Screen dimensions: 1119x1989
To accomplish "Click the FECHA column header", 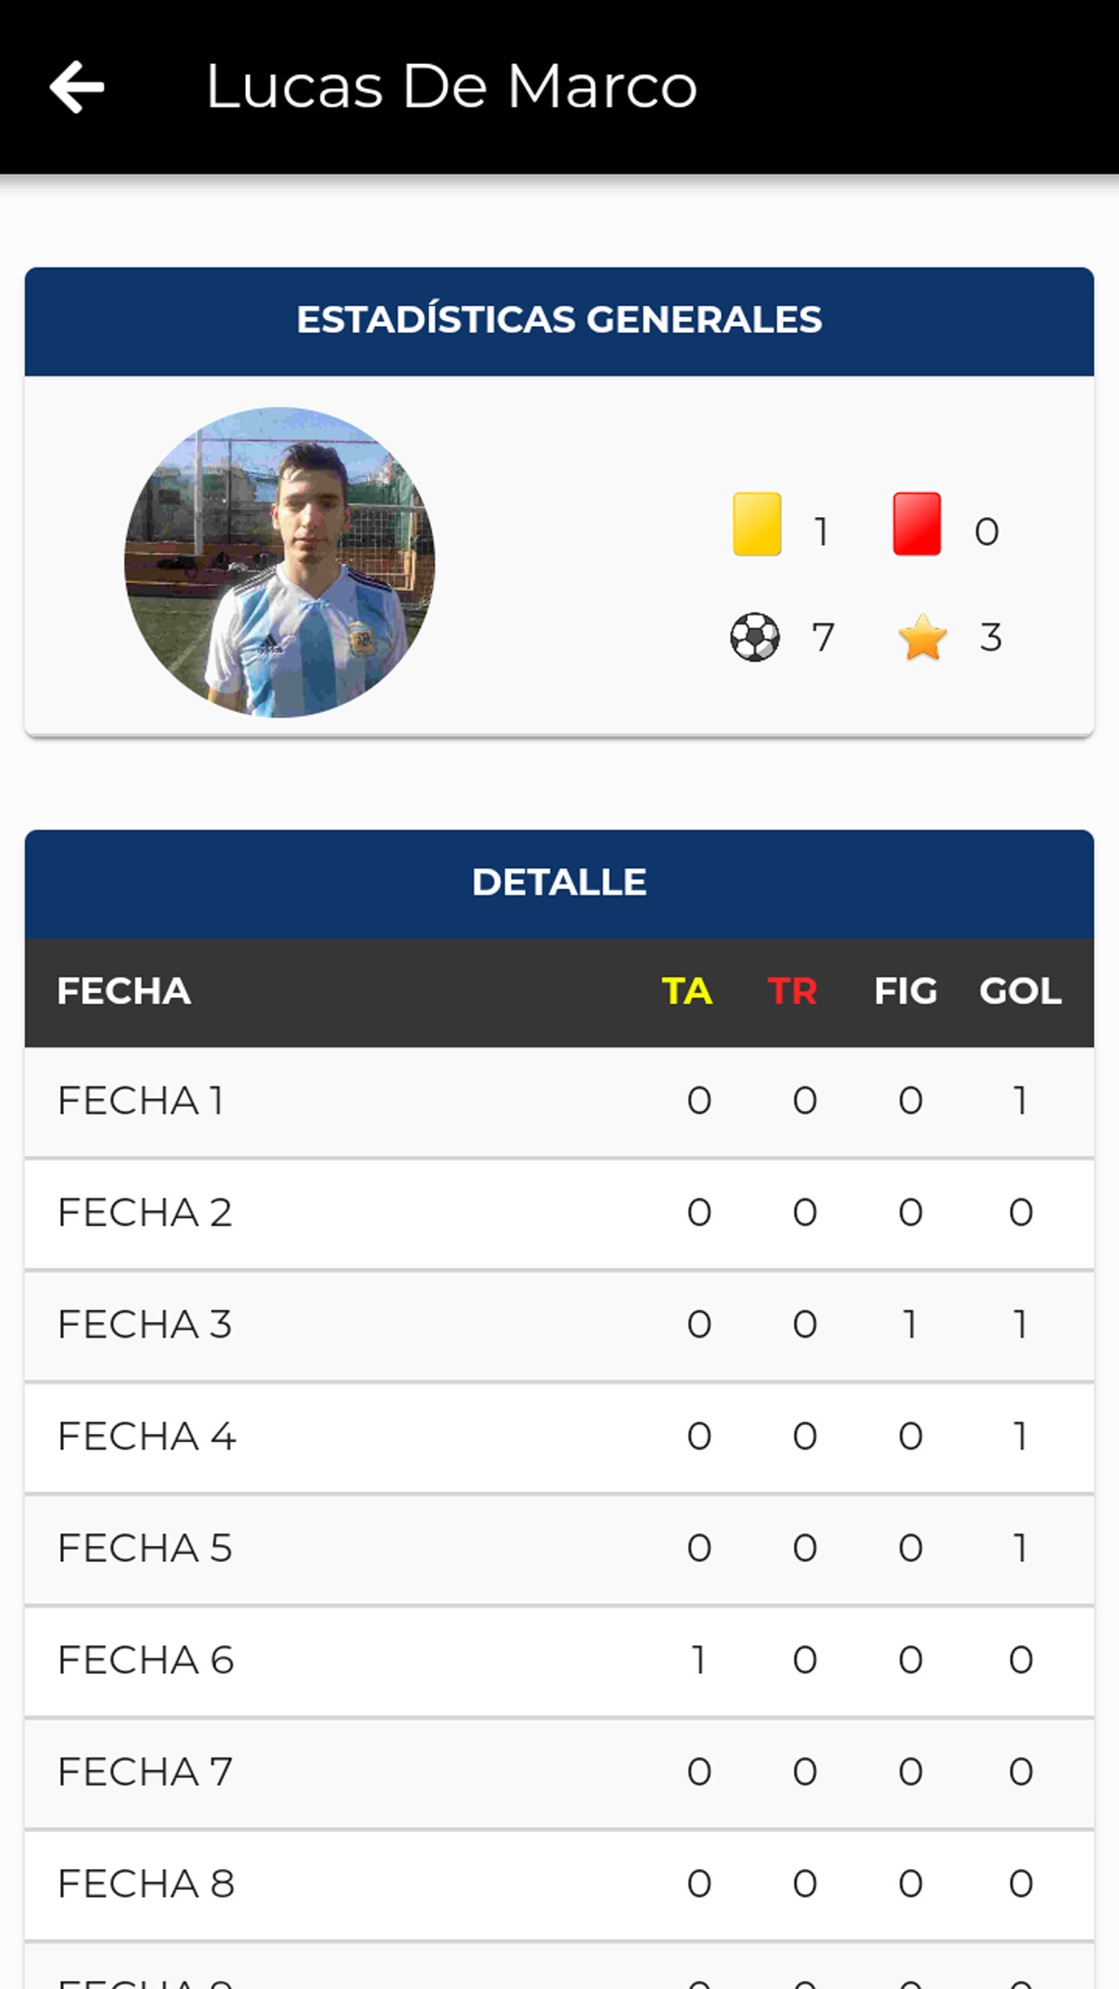I will [x=124, y=991].
